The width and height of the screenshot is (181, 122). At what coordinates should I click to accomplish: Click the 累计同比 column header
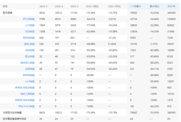154,6
